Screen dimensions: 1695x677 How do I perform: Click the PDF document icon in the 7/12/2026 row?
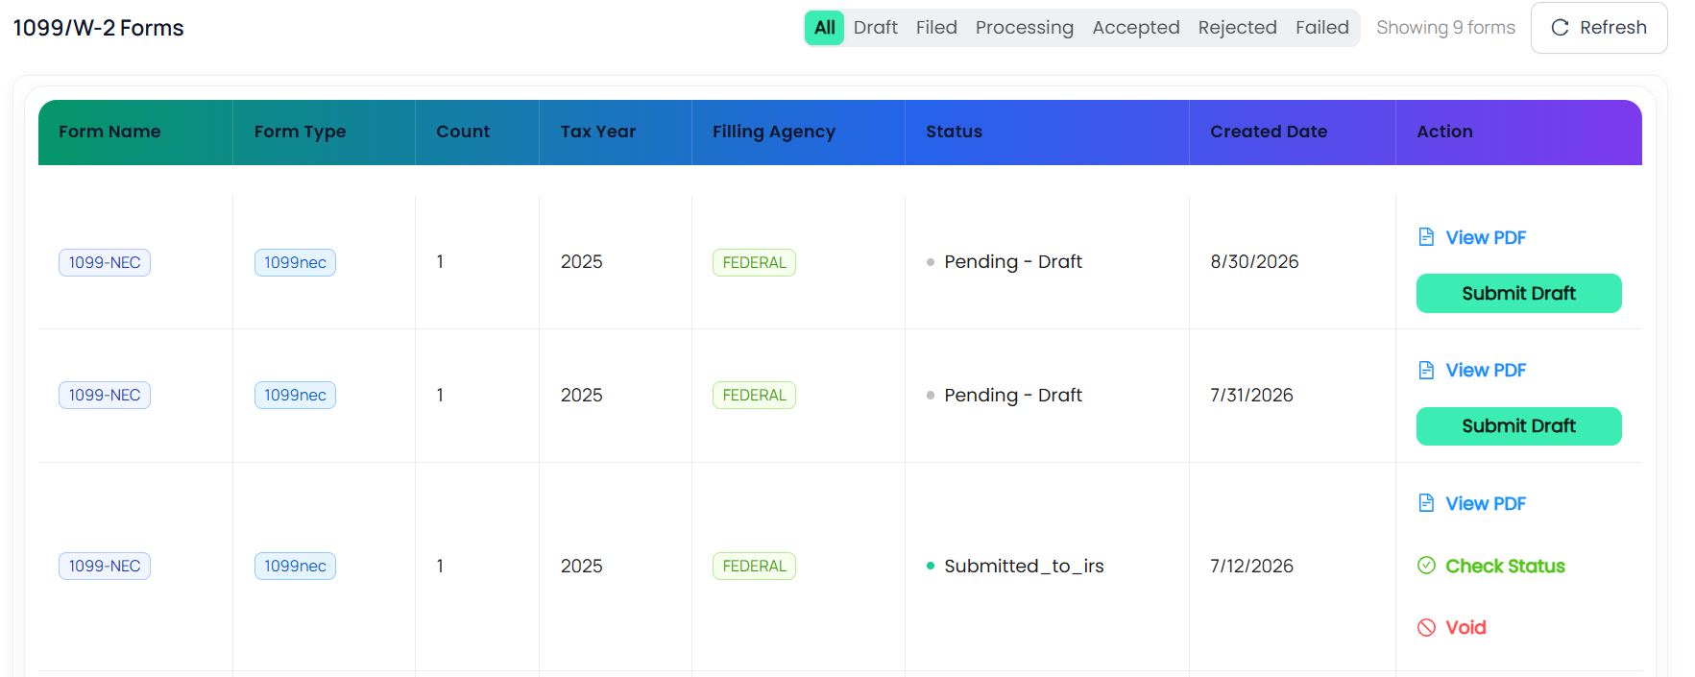(x=1427, y=503)
